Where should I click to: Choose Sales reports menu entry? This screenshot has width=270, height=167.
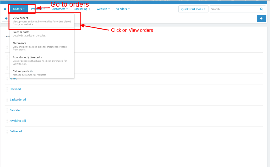(21, 32)
